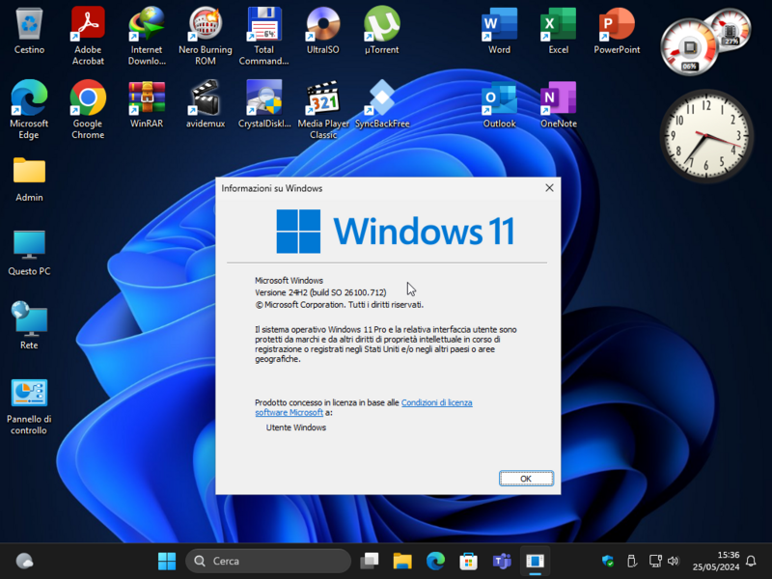Click the Versione 24H2 build text
772x579 pixels.
320,292
